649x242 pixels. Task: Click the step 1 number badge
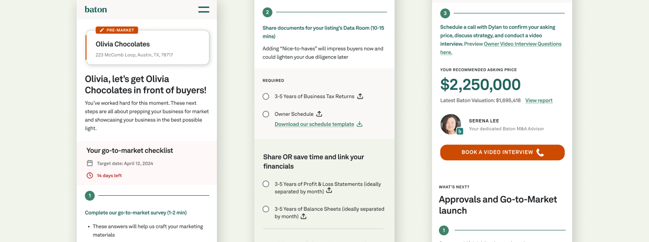[90, 196]
